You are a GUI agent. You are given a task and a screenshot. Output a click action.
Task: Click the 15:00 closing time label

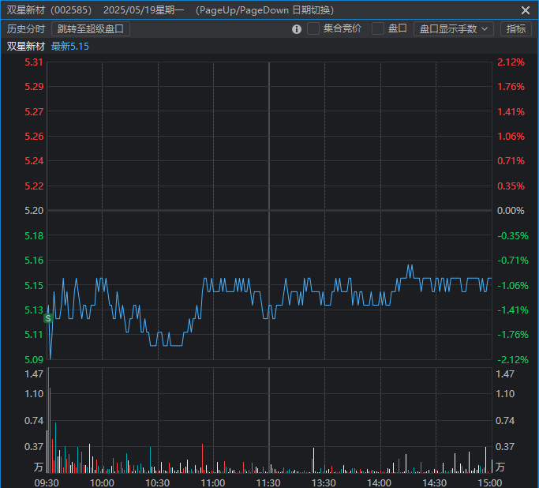490,482
